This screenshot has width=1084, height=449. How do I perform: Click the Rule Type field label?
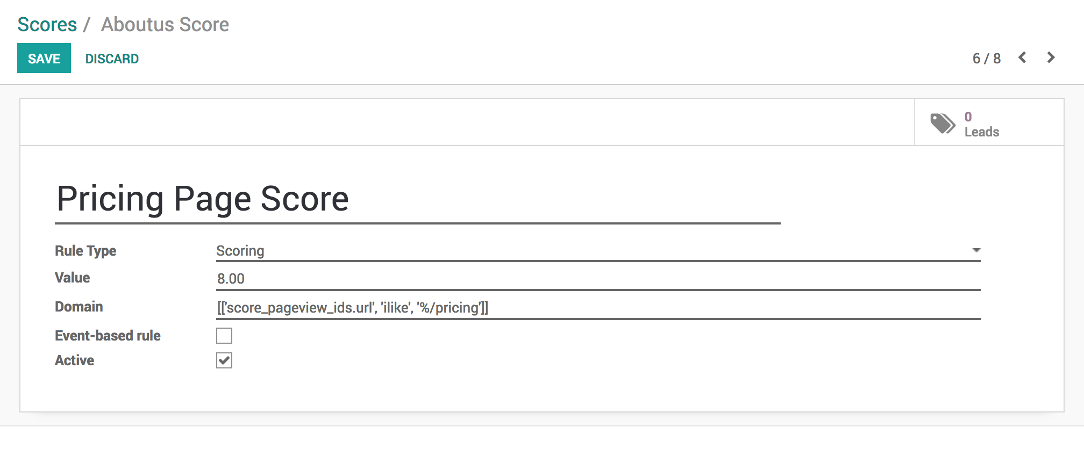(x=85, y=251)
